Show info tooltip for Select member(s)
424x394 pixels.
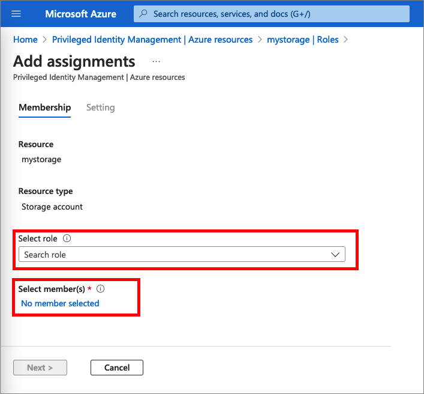coord(100,289)
